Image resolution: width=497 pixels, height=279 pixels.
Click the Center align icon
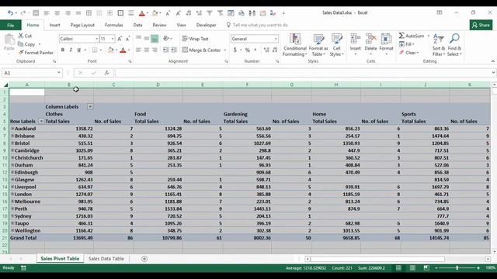pos(147,50)
